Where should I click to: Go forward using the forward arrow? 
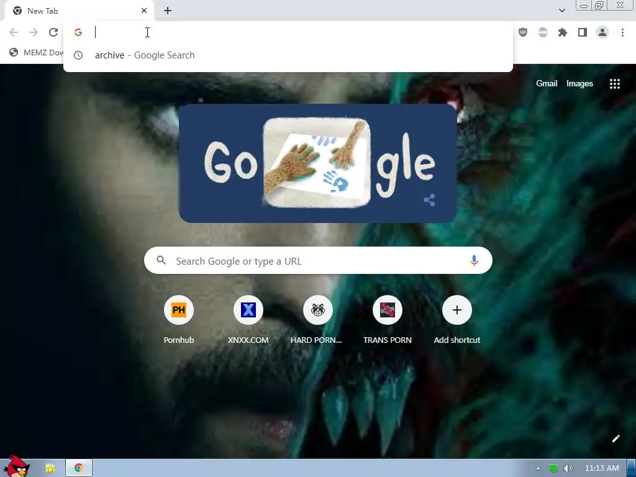34,32
